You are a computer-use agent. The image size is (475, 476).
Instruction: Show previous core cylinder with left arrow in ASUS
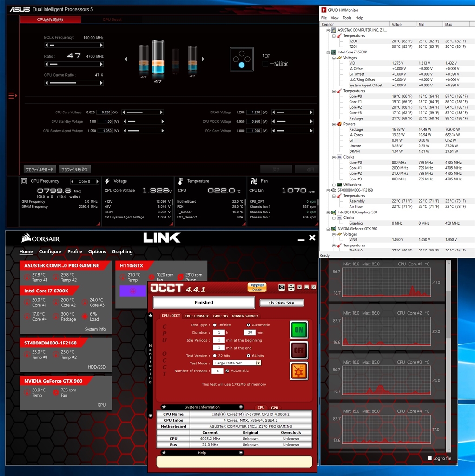click(x=126, y=59)
